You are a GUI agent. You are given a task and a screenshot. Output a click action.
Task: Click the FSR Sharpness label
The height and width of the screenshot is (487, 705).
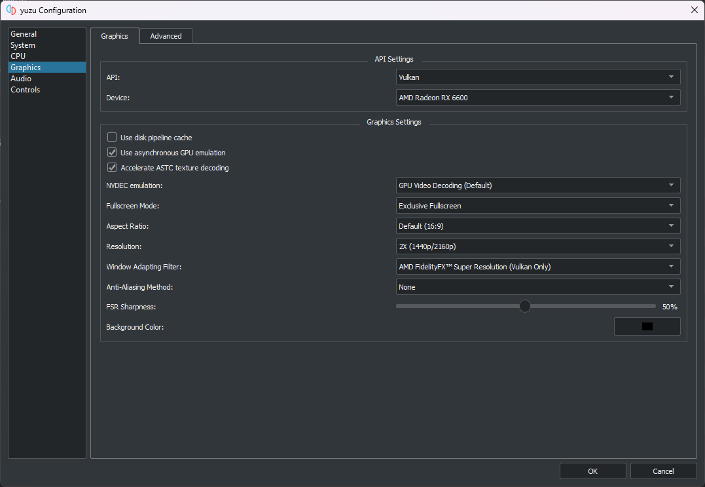click(131, 307)
